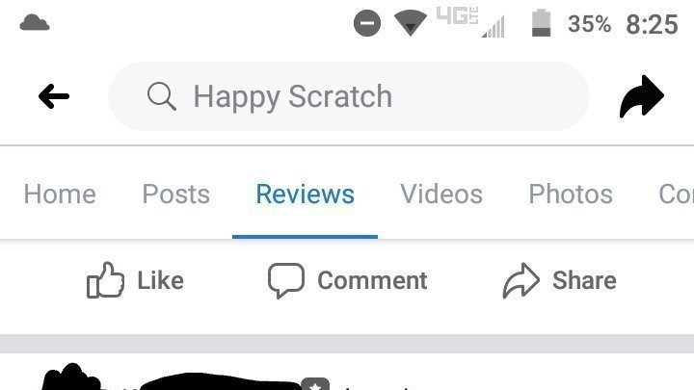Tap the Wi-Fi signal status icon
This screenshot has height=390, width=694.
click(x=411, y=23)
